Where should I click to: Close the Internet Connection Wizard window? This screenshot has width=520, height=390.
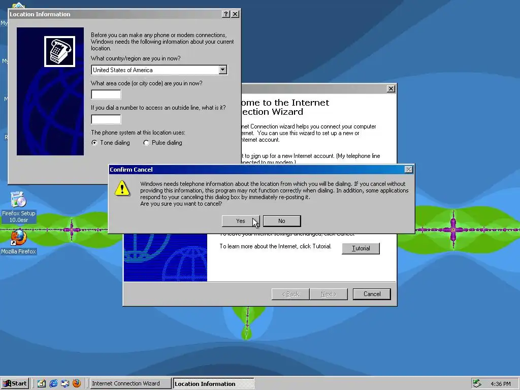click(x=391, y=89)
